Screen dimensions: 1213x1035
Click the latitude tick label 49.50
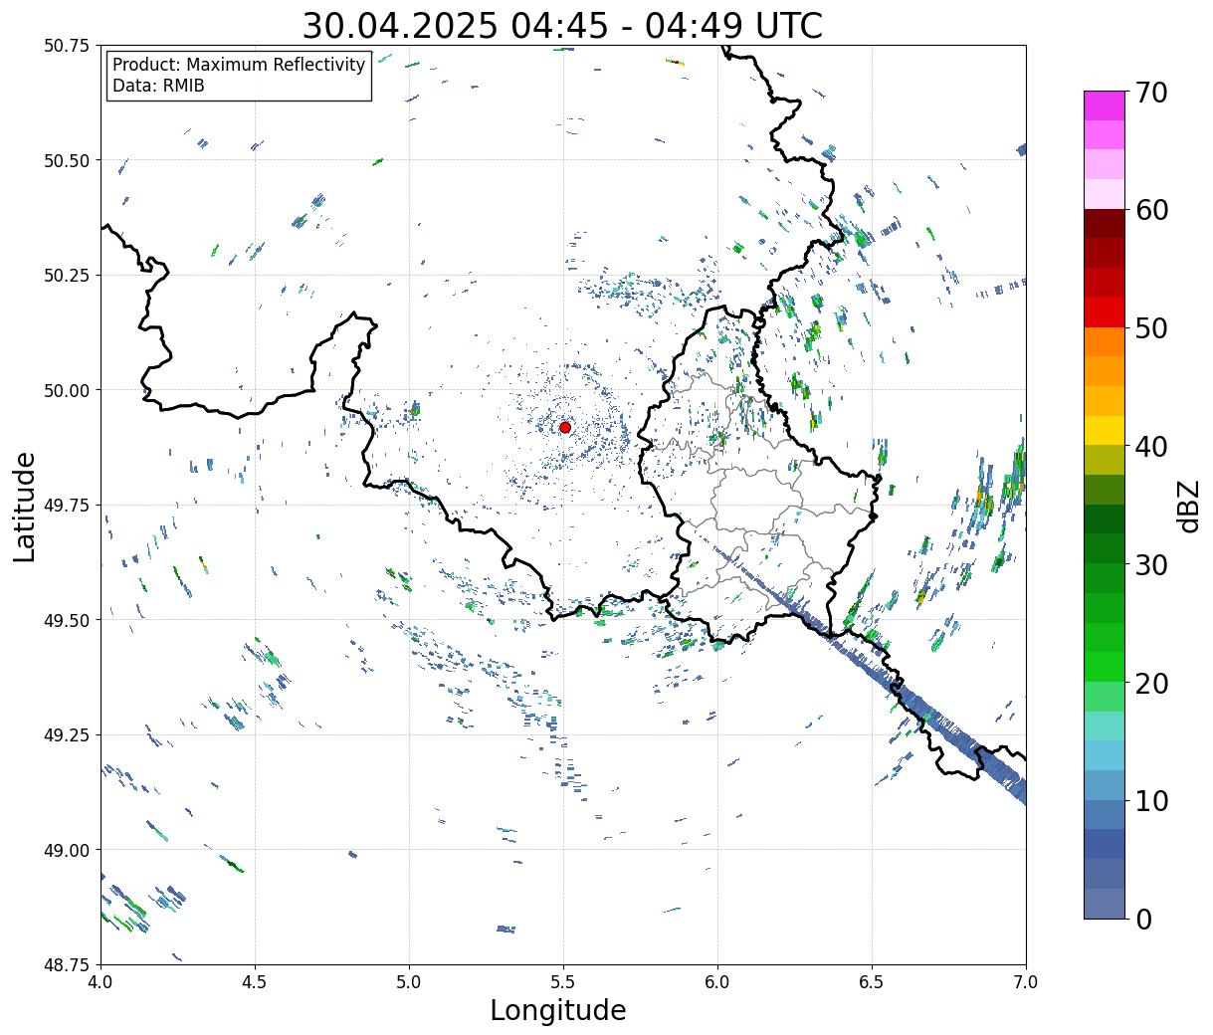pyautogui.click(x=67, y=620)
